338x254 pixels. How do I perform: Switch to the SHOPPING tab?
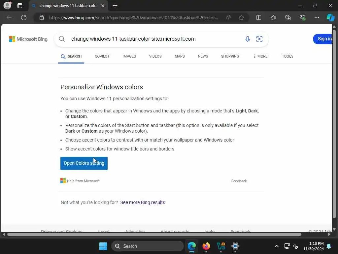tap(230, 56)
